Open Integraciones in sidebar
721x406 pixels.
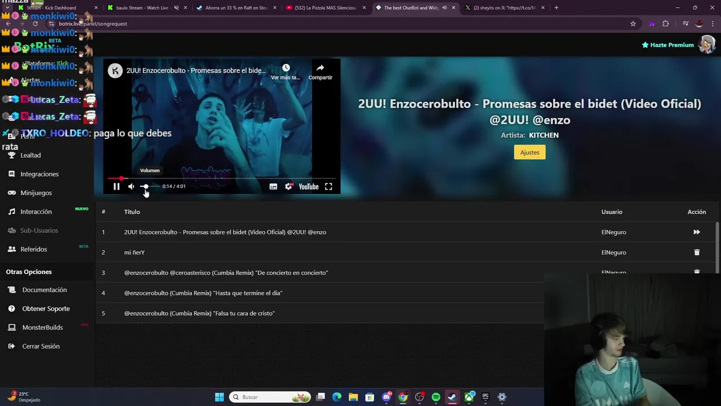point(39,174)
